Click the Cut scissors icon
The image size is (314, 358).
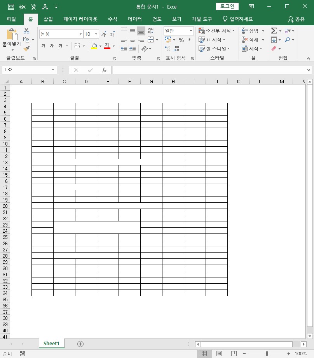(26, 31)
